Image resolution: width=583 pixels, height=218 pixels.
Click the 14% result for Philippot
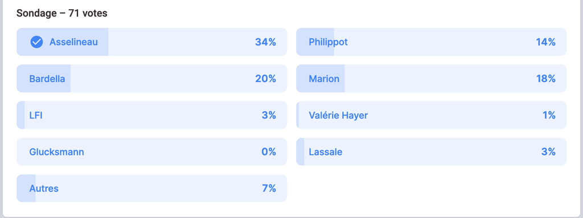(545, 42)
